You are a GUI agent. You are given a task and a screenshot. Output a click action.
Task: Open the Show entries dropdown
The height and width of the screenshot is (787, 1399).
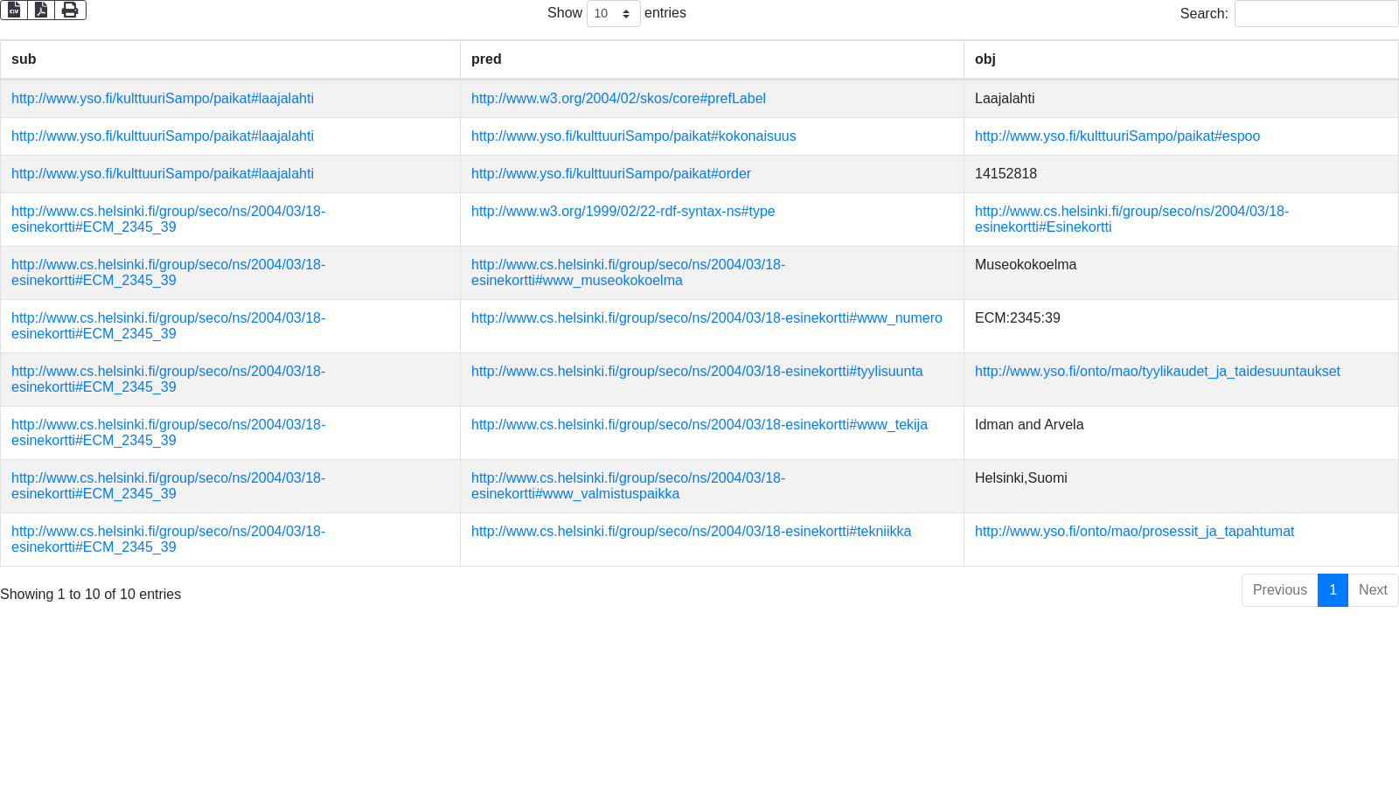[x=613, y=14]
